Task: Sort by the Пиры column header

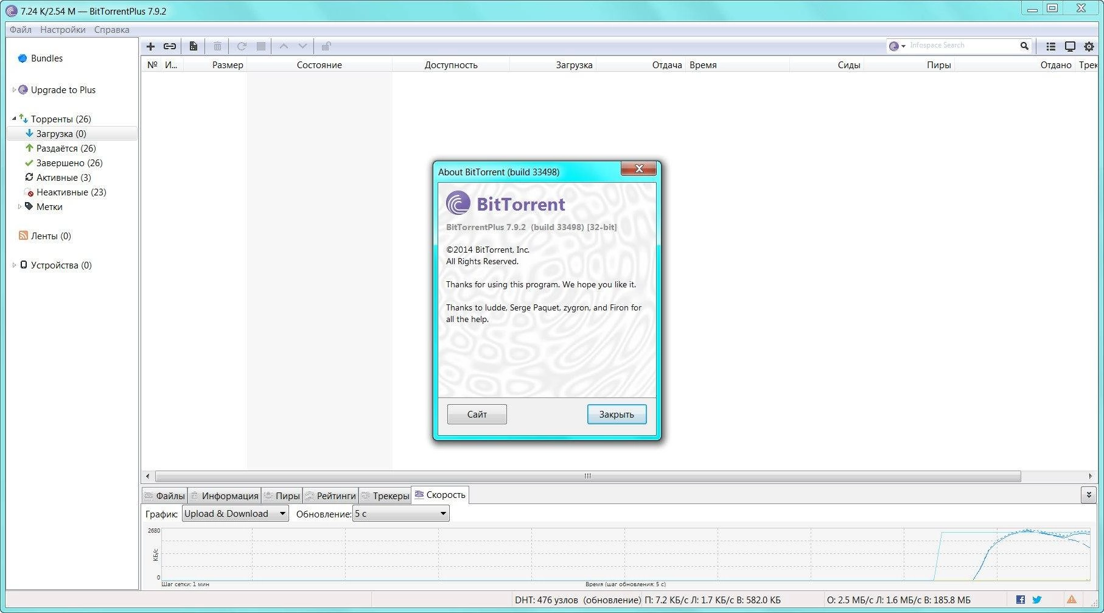Action: click(909, 65)
